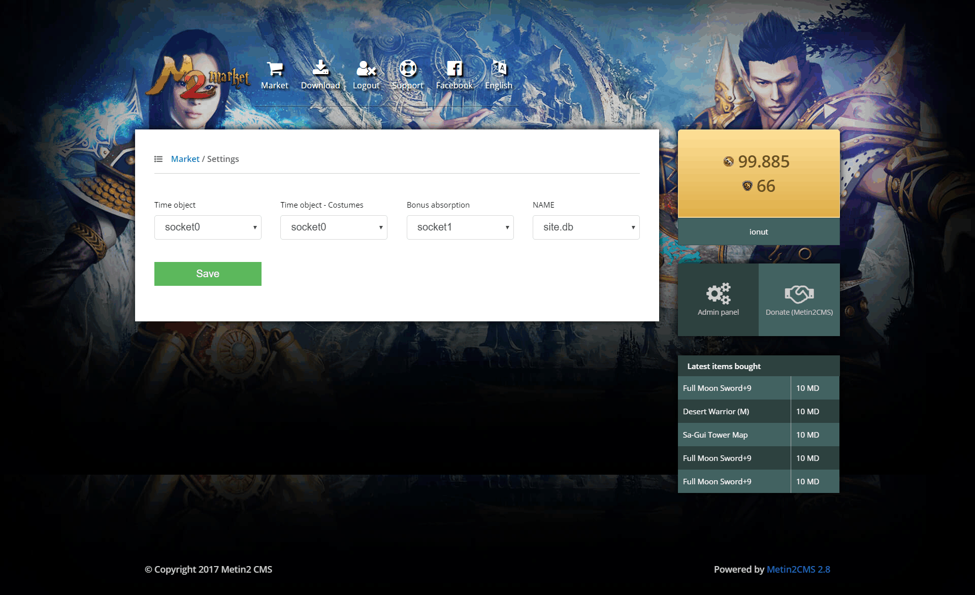Open the Bonus absorption dropdown
975x595 pixels.
[x=460, y=227]
